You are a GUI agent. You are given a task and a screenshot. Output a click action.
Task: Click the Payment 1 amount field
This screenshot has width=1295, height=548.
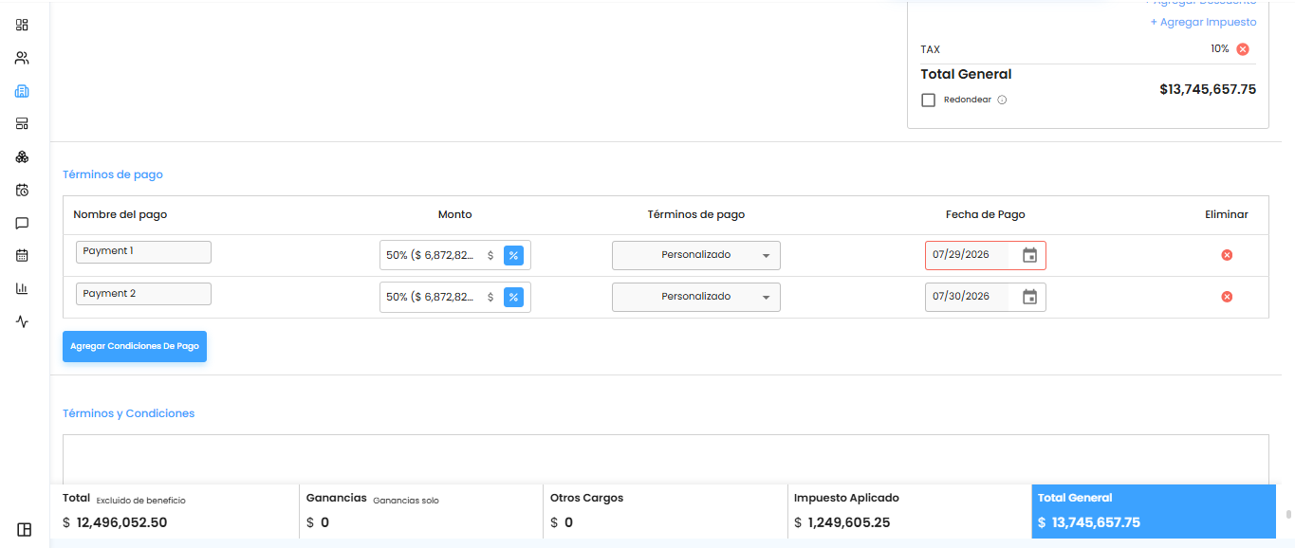(x=455, y=255)
